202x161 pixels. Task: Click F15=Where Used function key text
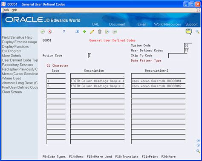[99, 157]
